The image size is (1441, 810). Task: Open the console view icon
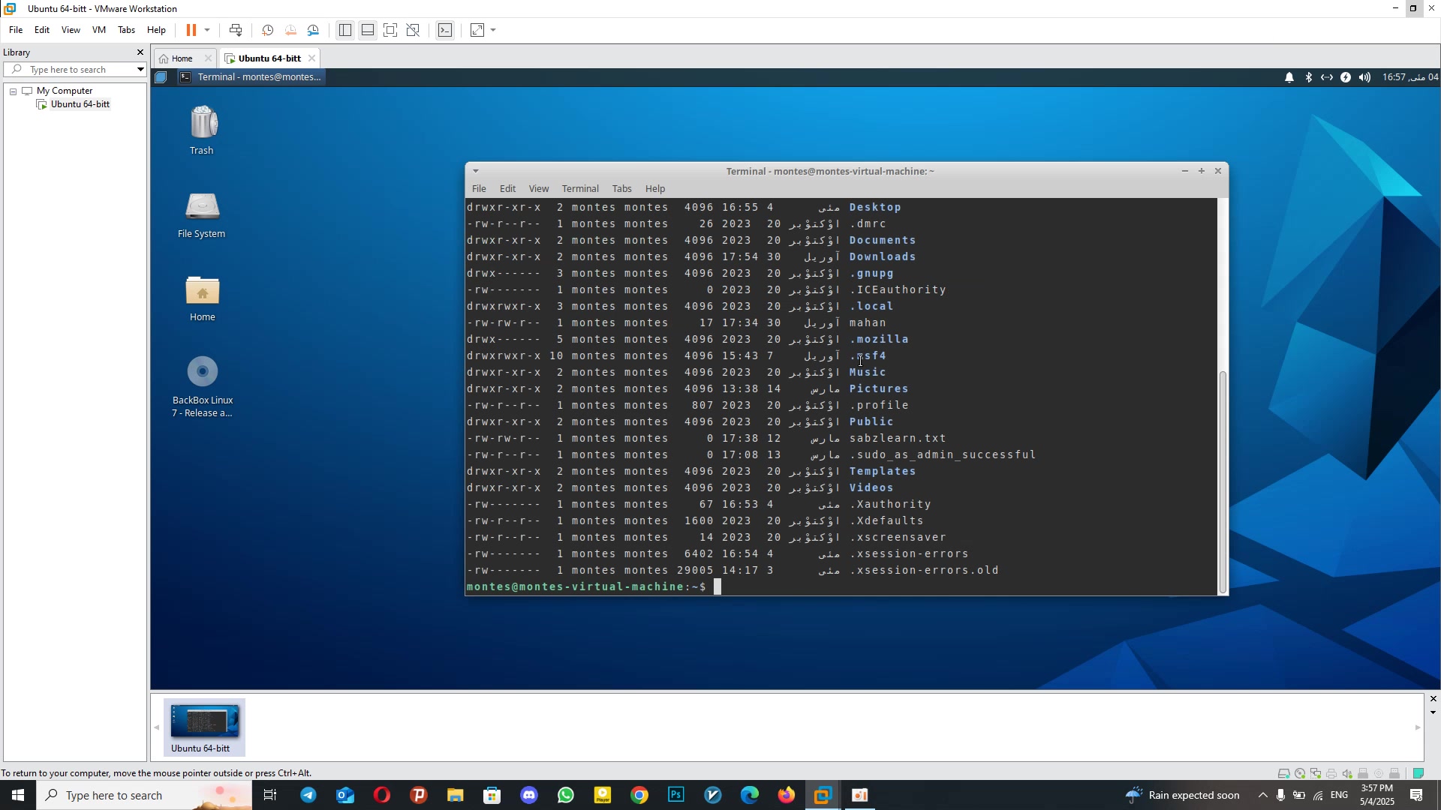point(445,30)
